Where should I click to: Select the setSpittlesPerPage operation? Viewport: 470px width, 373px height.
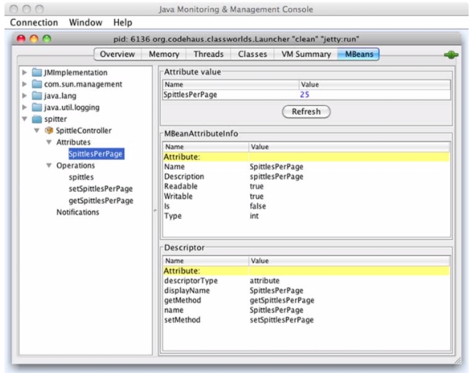click(x=101, y=189)
